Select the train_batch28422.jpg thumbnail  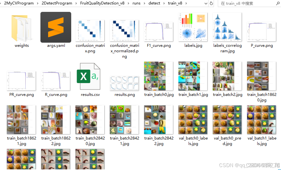coord(158,120)
